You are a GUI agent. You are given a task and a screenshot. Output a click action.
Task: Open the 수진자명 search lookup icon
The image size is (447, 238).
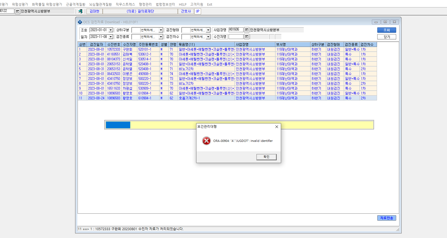click(247, 37)
